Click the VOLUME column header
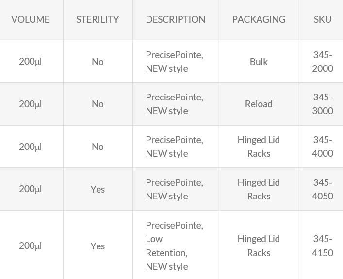Screen dimensions: 343x279 pyautogui.click(x=31, y=20)
